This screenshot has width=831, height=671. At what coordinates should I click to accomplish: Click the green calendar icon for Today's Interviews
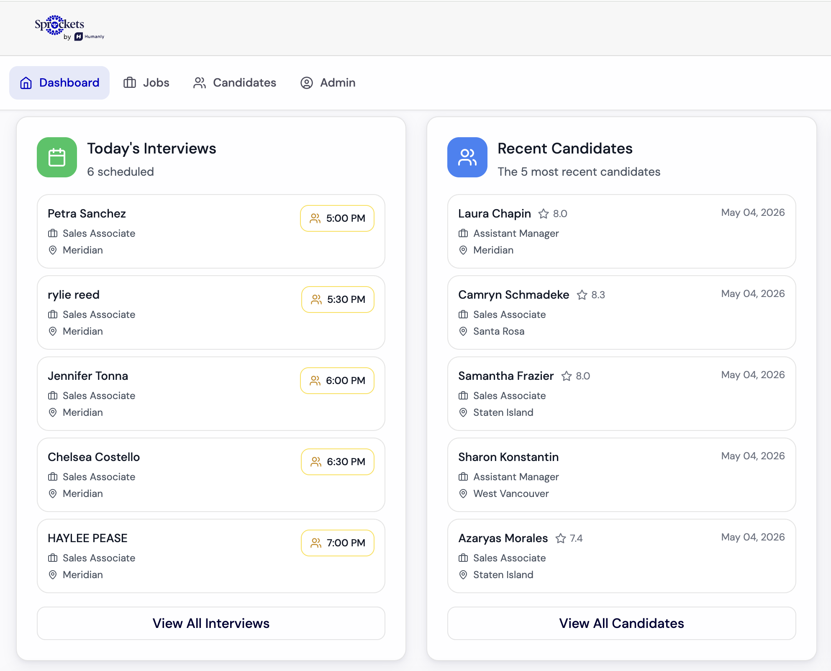pos(57,157)
